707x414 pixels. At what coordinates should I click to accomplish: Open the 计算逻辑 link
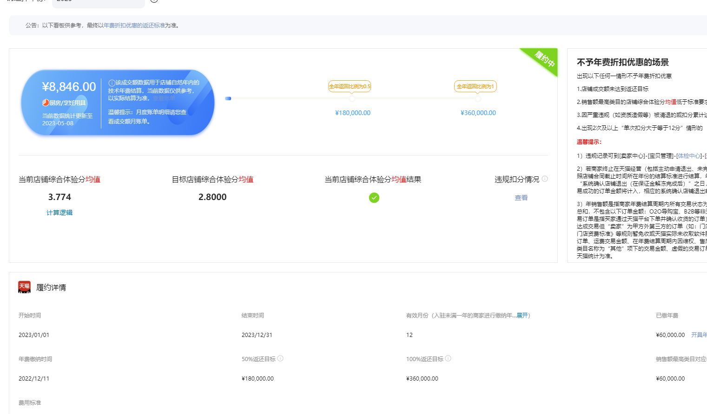pos(59,213)
